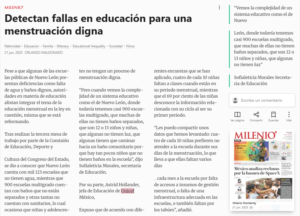Image resolution: width=300 pixels, height=216 pixels.
Task: Select the Illiteracy tag
Action: (x=63, y=46)
